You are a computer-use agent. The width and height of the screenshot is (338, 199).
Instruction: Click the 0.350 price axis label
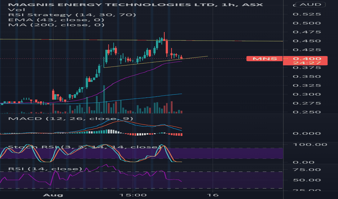pyautogui.click(x=307, y=76)
